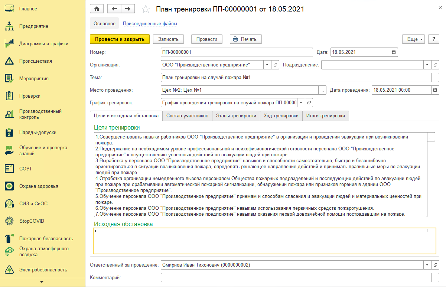This screenshot has width=446, height=287.
Task: Click into the Тема input field
Action: click(296, 77)
